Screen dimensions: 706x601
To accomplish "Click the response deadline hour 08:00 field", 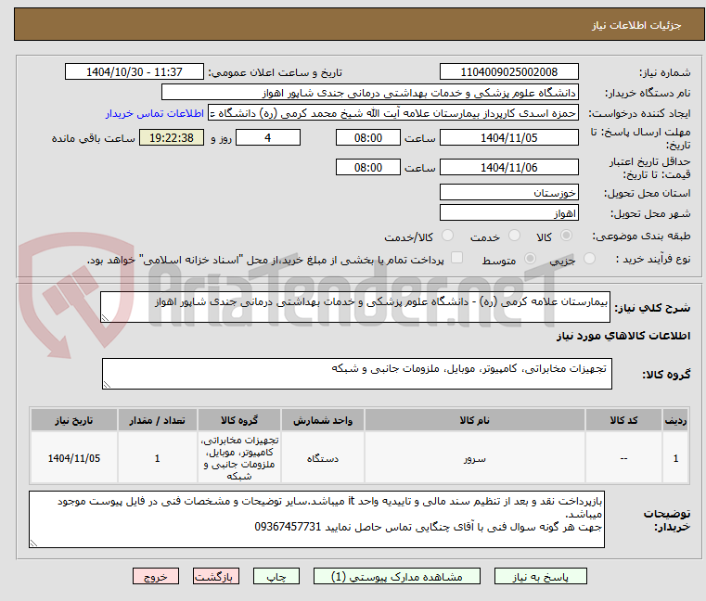I will point(368,138).
